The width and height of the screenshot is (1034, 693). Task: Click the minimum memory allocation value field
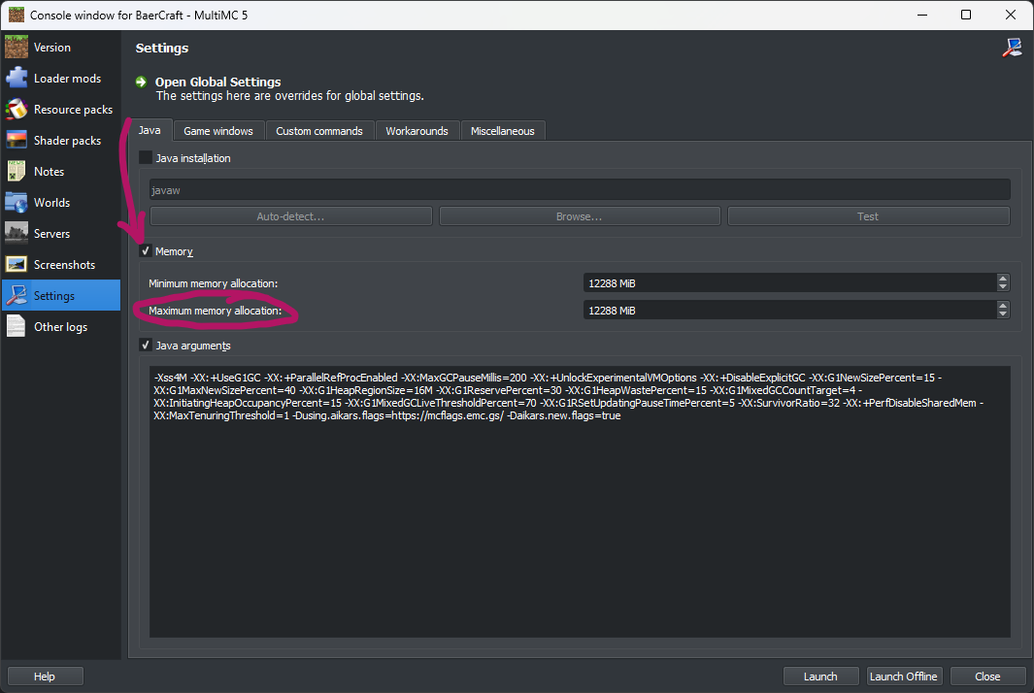pyautogui.click(x=790, y=282)
